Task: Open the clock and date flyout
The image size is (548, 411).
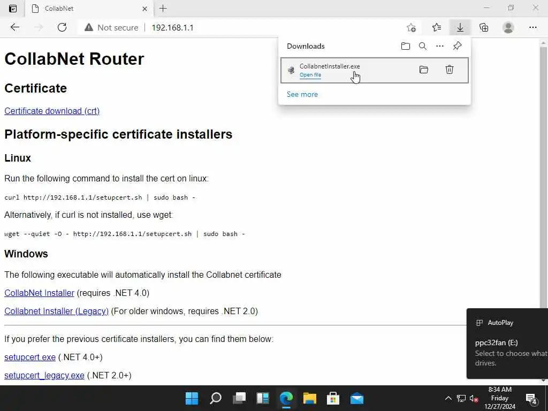Action: [500, 398]
